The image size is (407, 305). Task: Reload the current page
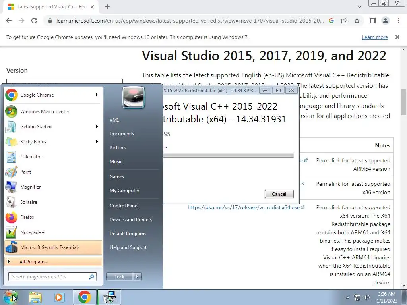(34, 21)
